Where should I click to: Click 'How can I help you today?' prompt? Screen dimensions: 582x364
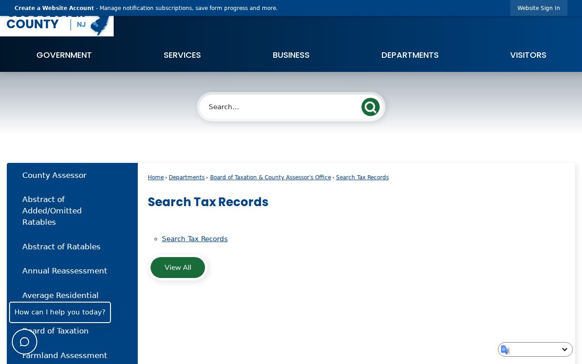click(x=60, y=312)
